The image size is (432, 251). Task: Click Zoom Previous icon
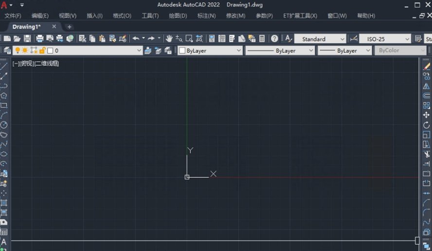coord(199,39)
